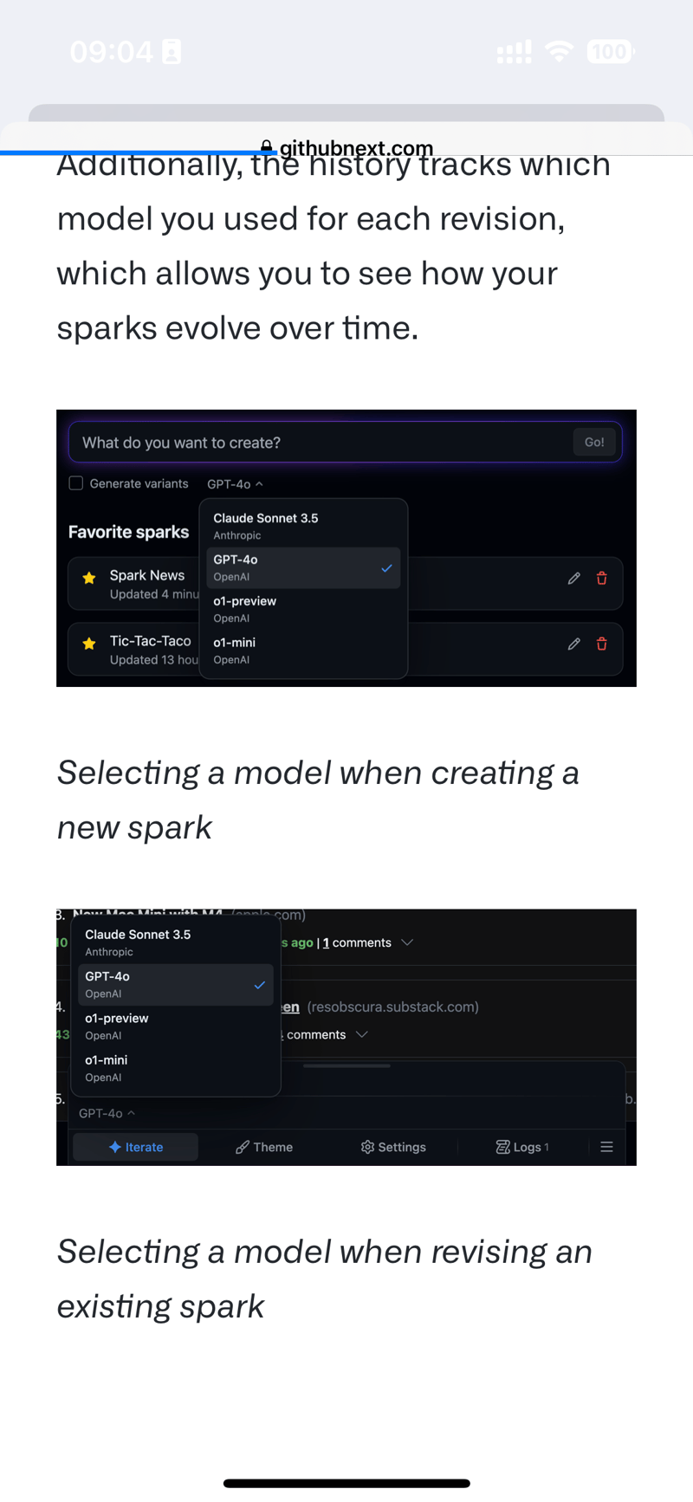Viewport: 693px width, 1502px height.
Task: Tap the lock icon in the address bar
Action: [x=267, y=148]
